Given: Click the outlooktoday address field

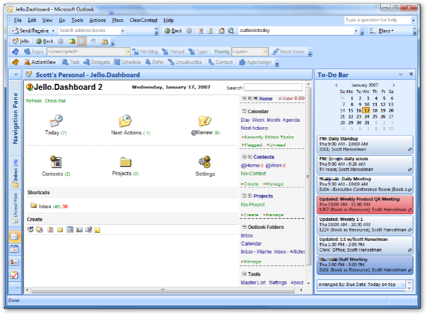Looking at the screenshot, I should (x=296, y=31).
